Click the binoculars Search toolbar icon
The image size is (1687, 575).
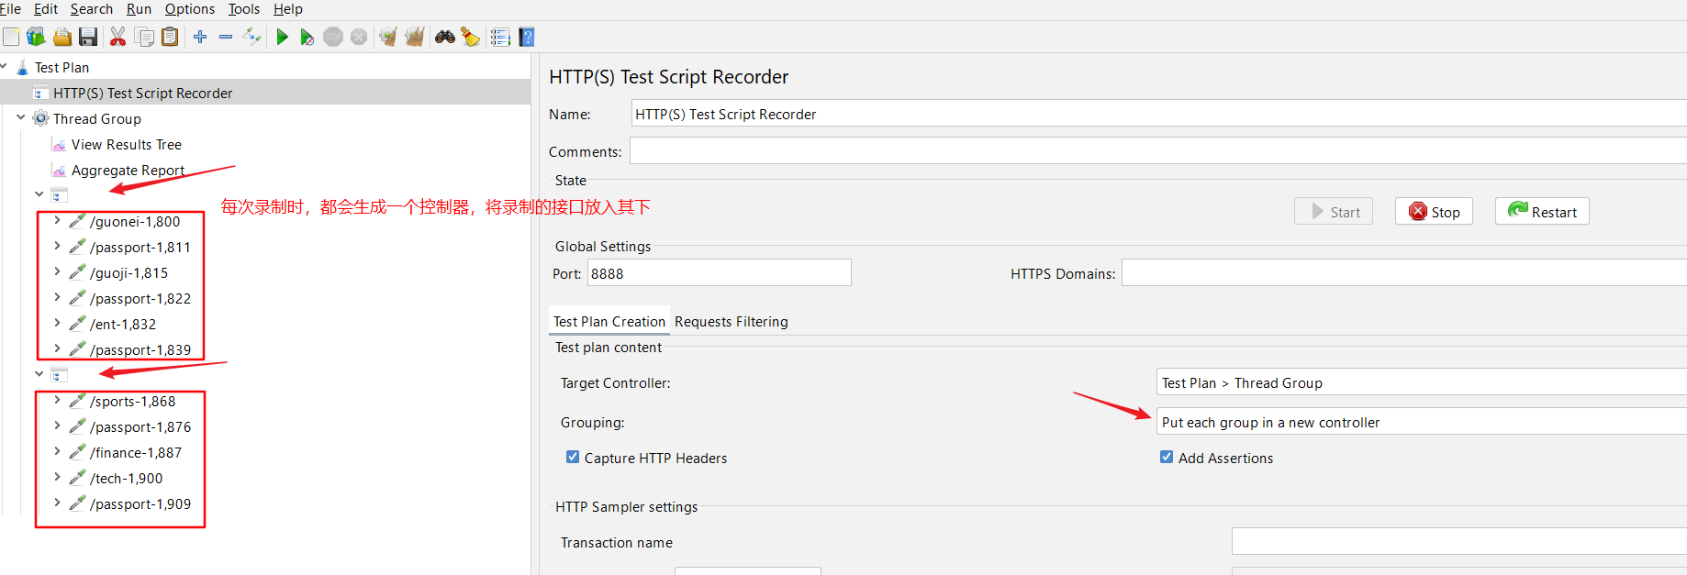pos(445,37)
